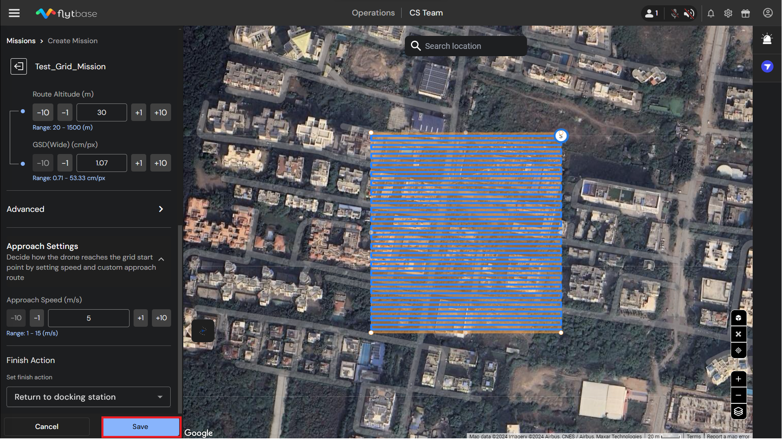Viewport: 782px width, 440px height.
Task: Open the map layers icon
Action: 738,411
